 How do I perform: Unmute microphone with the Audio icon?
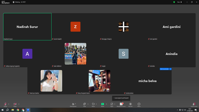pyautogui.click(x=5, y=105)
